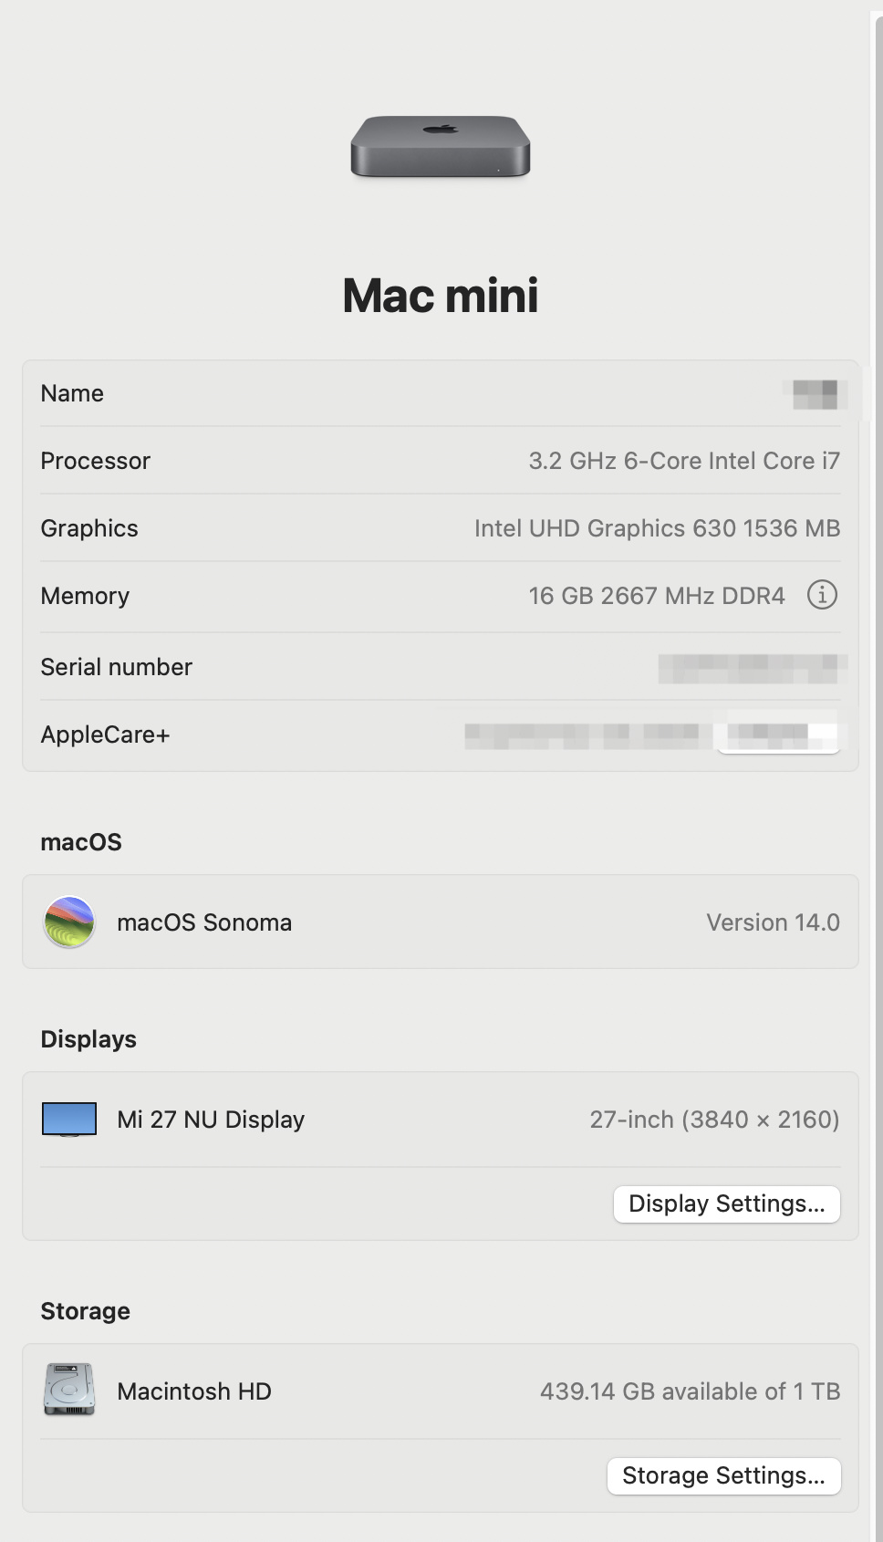Click the Mi 27 NU Display name
883x1542 pixels.
[x=211, y=1120]
